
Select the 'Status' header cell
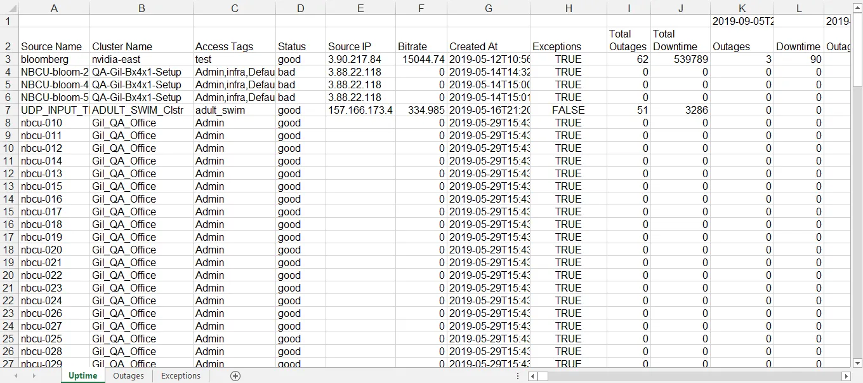301,40
